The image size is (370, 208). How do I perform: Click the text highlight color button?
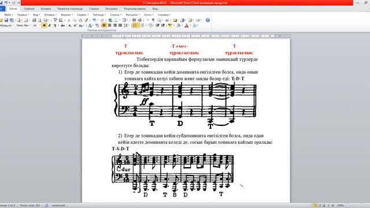pos(170,25)
